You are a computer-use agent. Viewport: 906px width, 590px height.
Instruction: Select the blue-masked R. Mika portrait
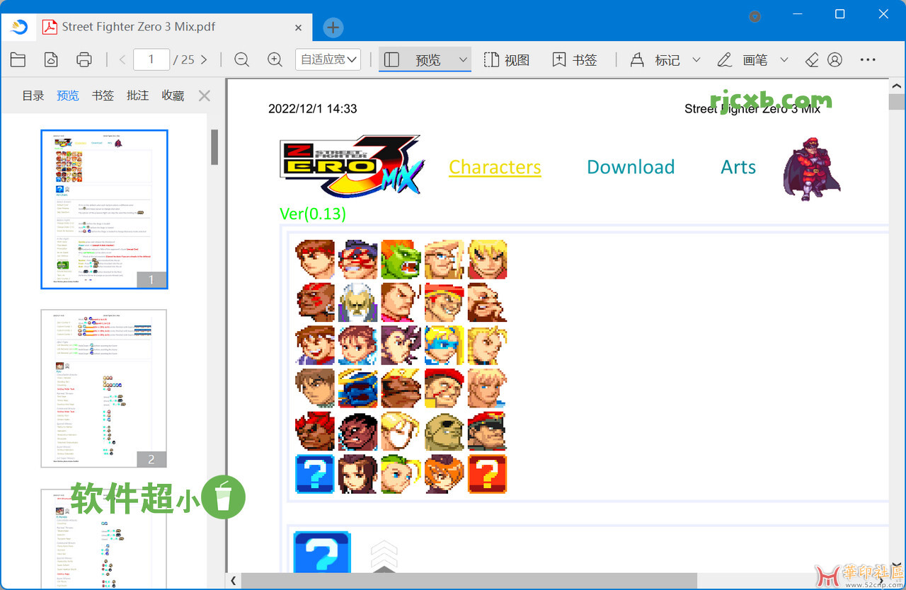pos(444,345)
